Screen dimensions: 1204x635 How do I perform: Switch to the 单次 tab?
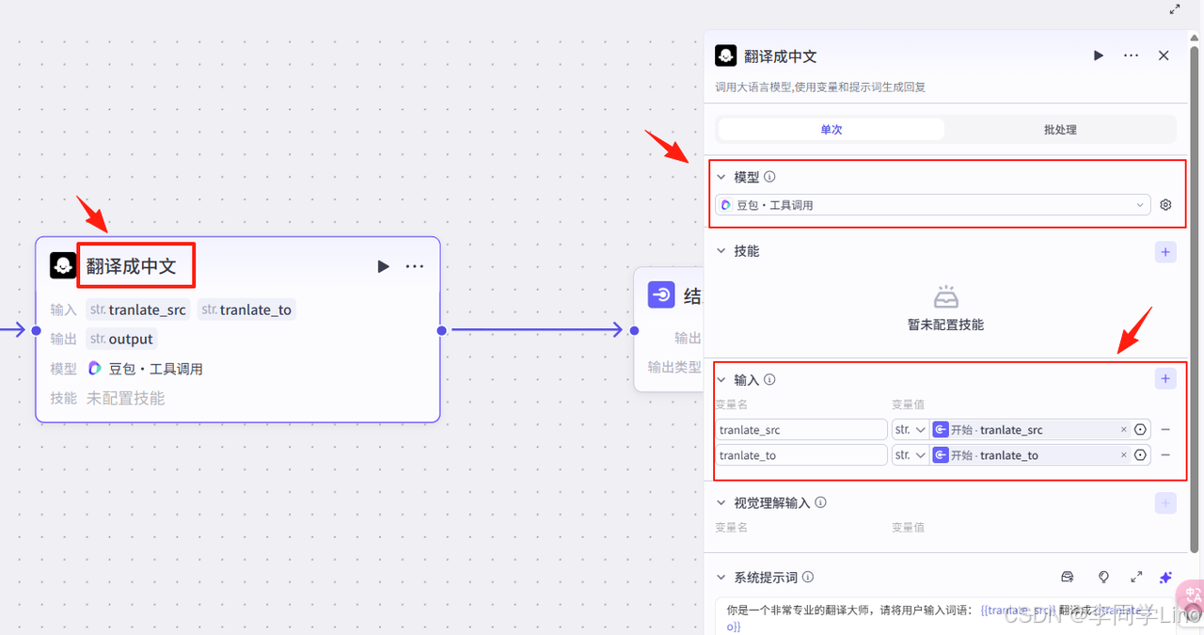coord(832,130)
